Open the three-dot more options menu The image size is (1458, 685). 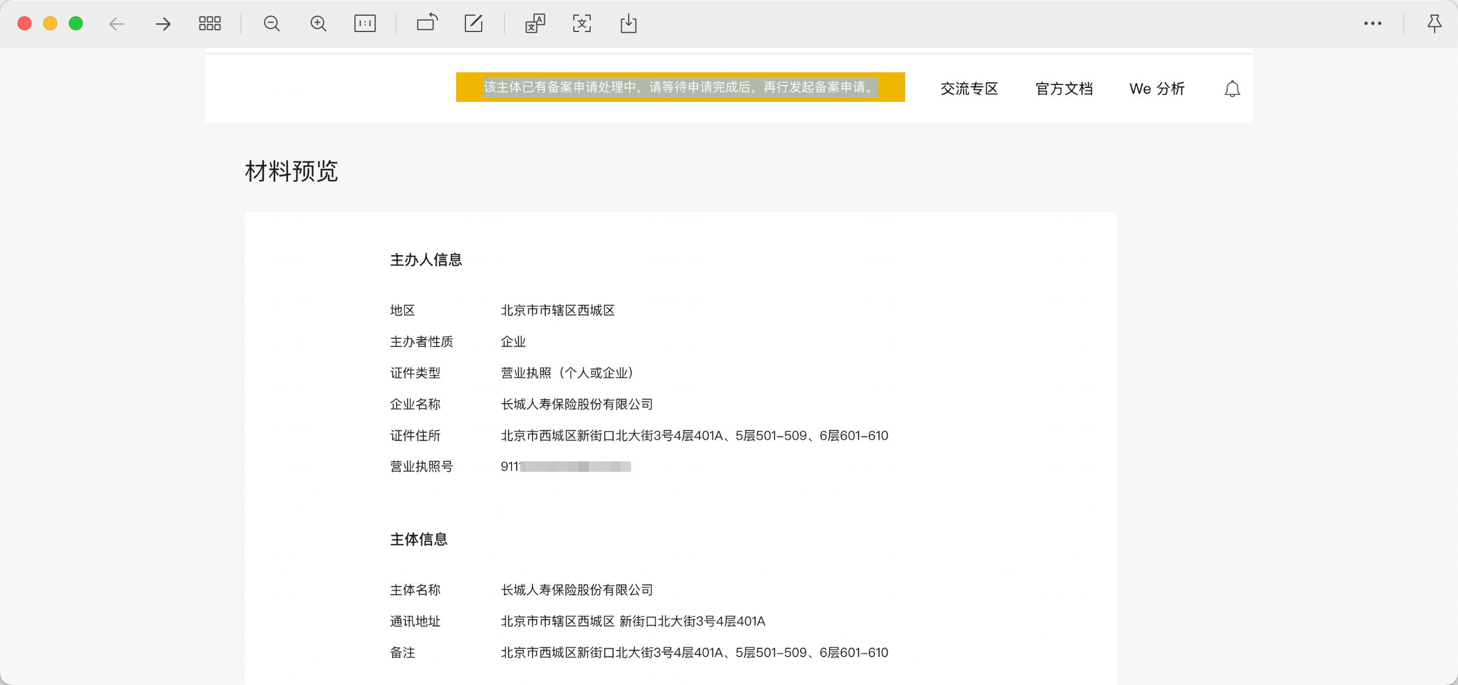click(x=1372, y=24)
